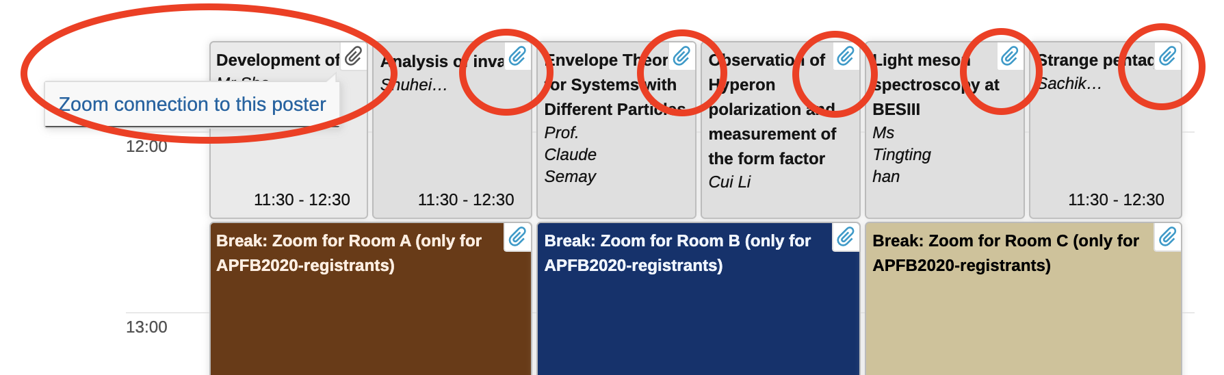The width and height of the screenshot is (1224, 375).
Task: Click paperclip icon on Development of poster
Action: coord(353,56)
